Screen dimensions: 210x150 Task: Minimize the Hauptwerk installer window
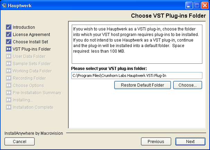pyautogui.click(x=189, y=6)
